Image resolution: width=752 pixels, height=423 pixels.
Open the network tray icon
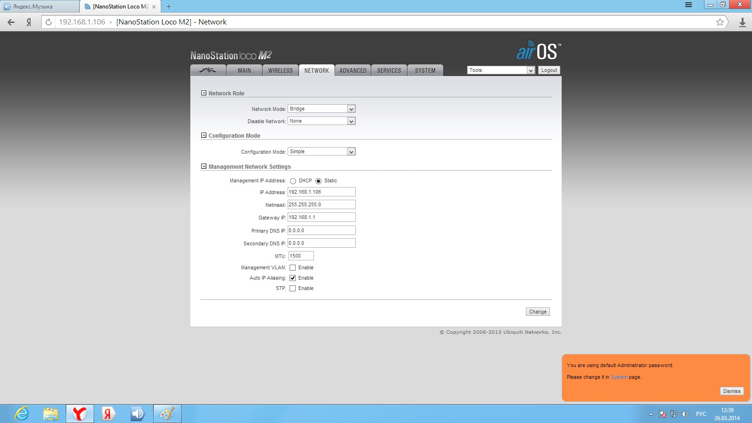674,414
